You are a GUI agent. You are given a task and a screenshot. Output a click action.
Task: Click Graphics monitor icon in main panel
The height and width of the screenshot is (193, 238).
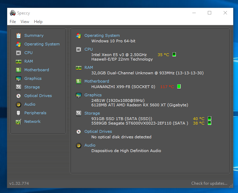(x=79, y=95)
